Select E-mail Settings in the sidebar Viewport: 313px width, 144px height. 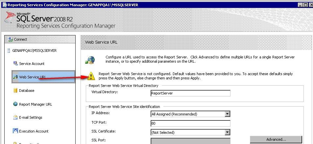pyautogui.click(x=31, y=117)
